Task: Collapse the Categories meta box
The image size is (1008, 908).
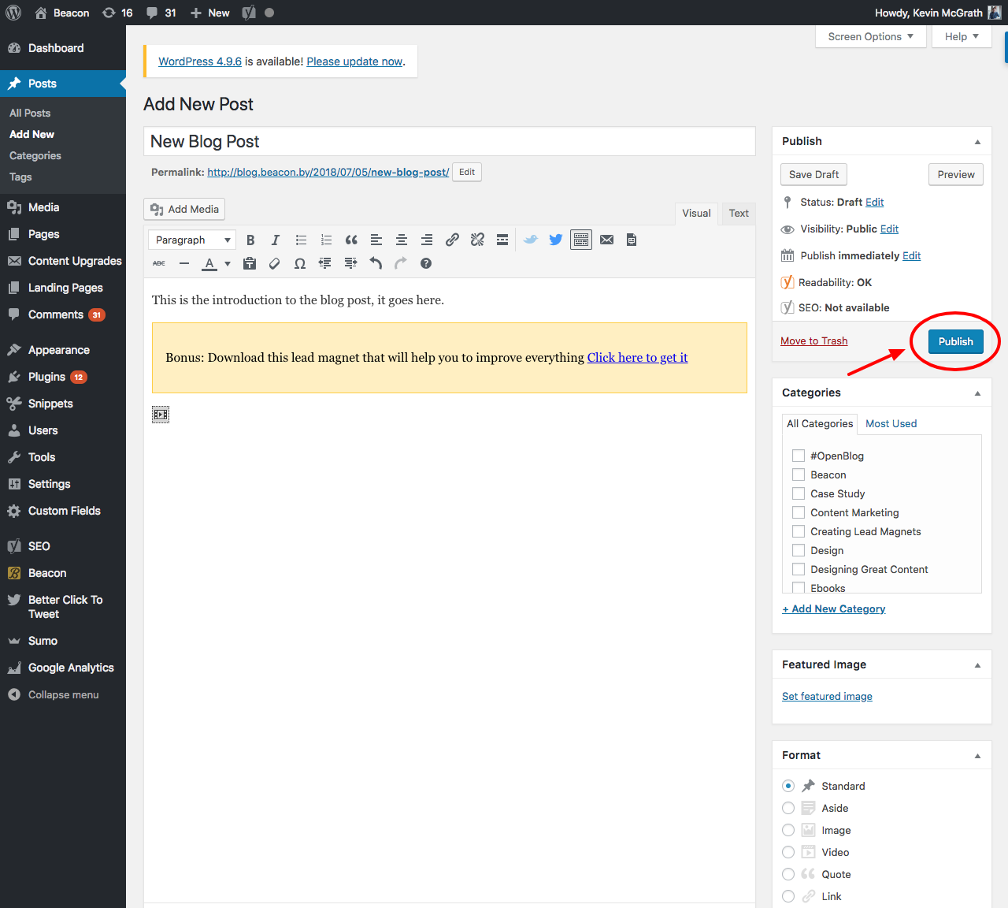Action: click(977, 393)
